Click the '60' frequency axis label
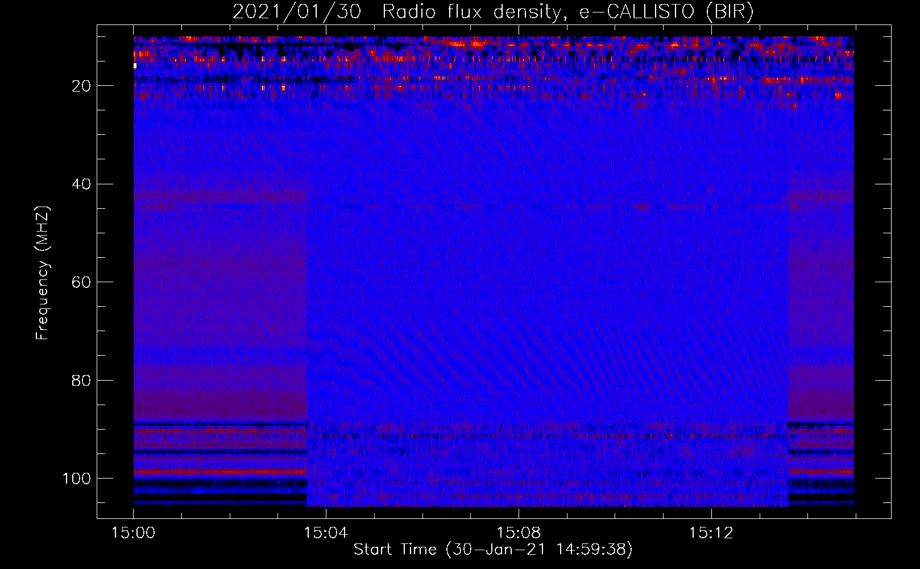The width and height of the screenshot is (920, 569). tap(81, 282)
